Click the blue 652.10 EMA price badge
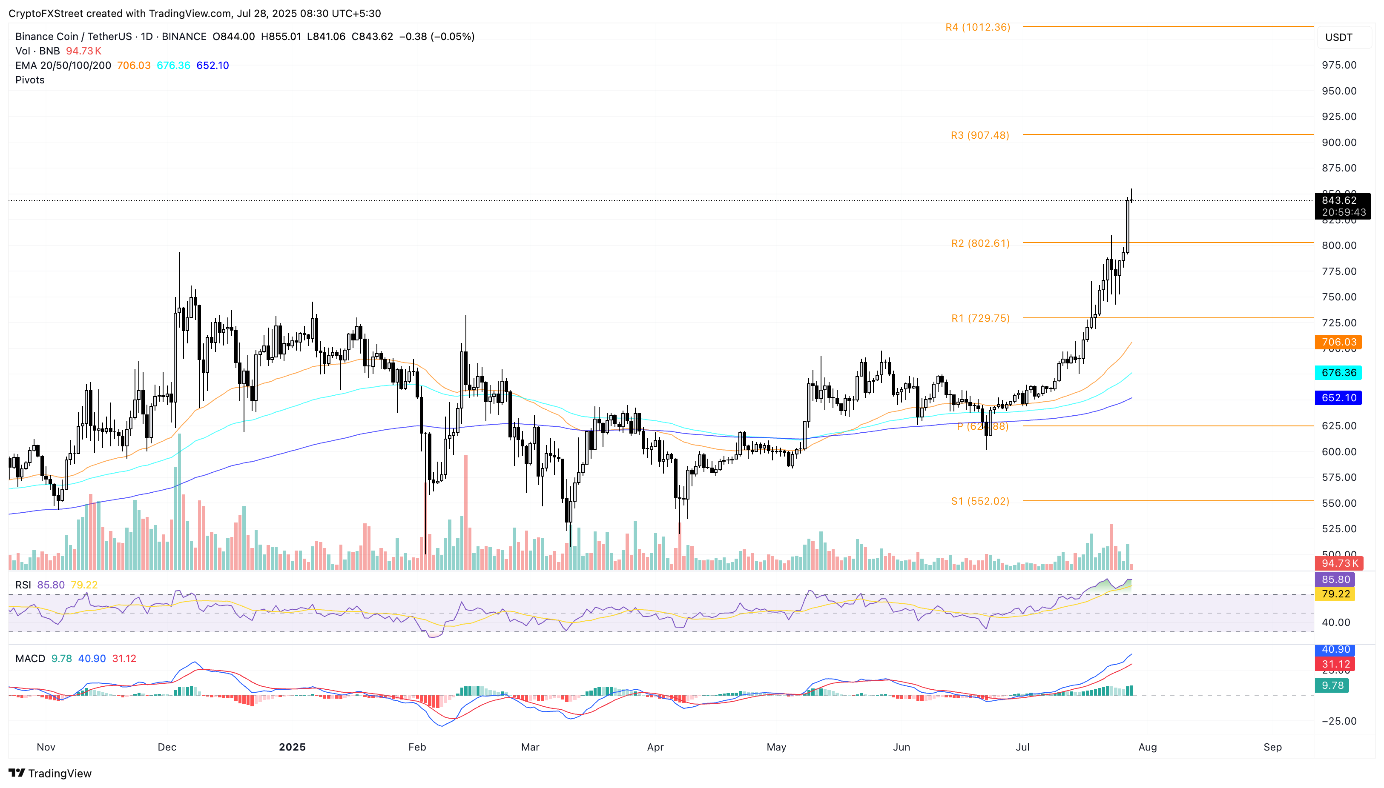Viewport: 1384px width, 788px height. tap(1339, 398)
